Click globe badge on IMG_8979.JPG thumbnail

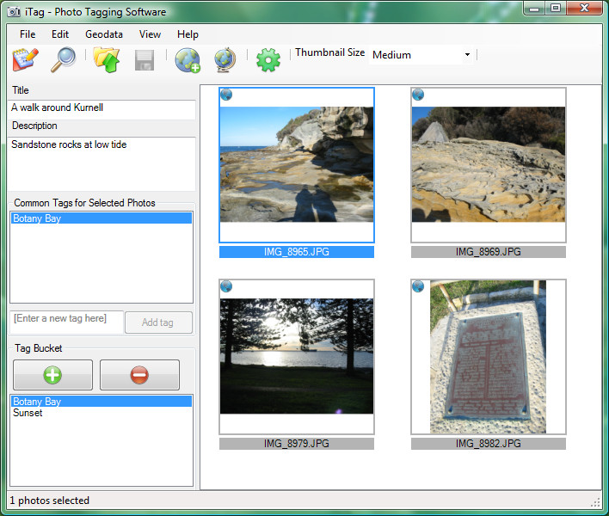226,286
